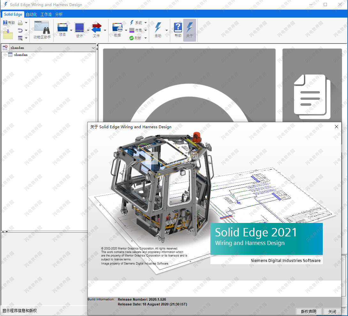
Task: Click the green 刷新 refresh icon
Action: (x=132, y=38)
